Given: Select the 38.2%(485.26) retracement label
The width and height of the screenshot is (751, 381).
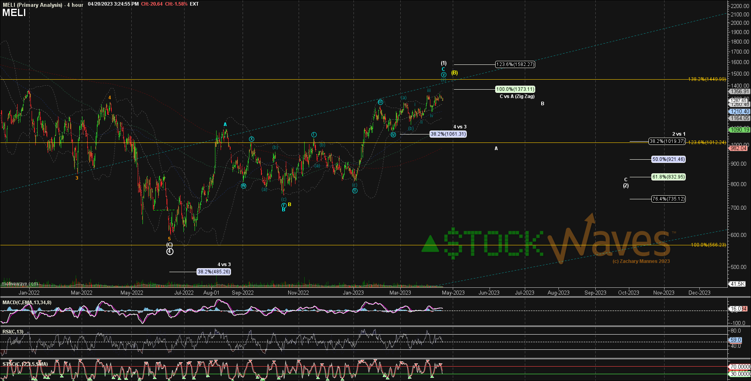Looking at the screenshot, I should pos(214,272).
